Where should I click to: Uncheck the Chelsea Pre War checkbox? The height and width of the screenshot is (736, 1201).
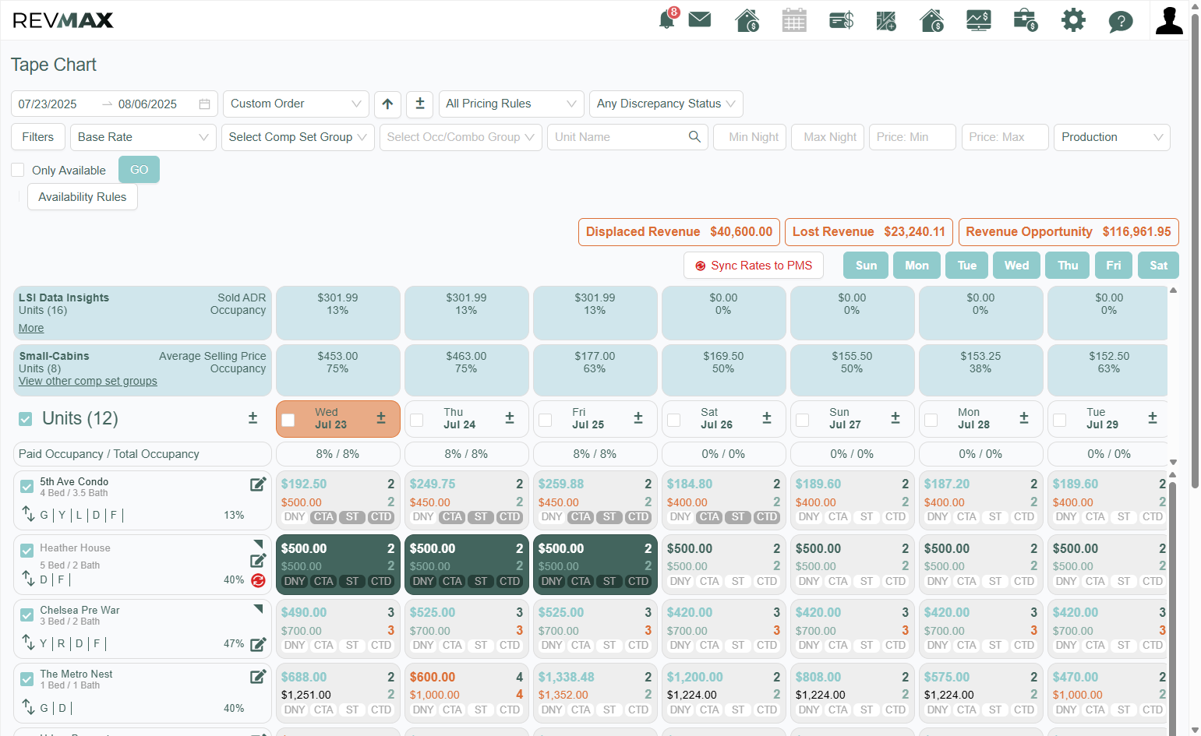(27, 615)
